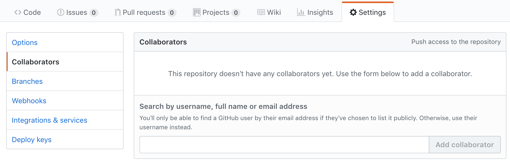The image size is (510, 162).
Task: Select Collaborators in the settings sidebar
Action: click(x=35, y=62)
